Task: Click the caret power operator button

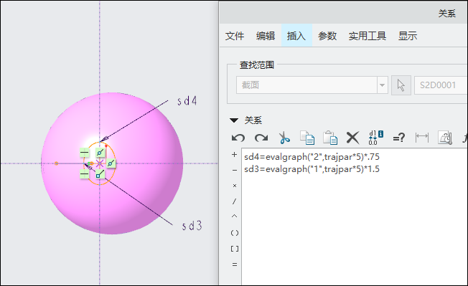Action: pos(234,216)
